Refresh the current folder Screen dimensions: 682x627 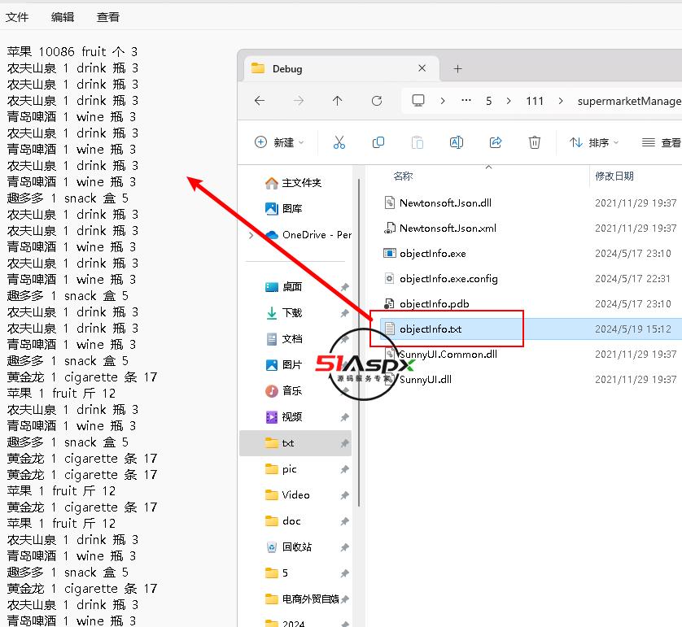tap(377, 101)
